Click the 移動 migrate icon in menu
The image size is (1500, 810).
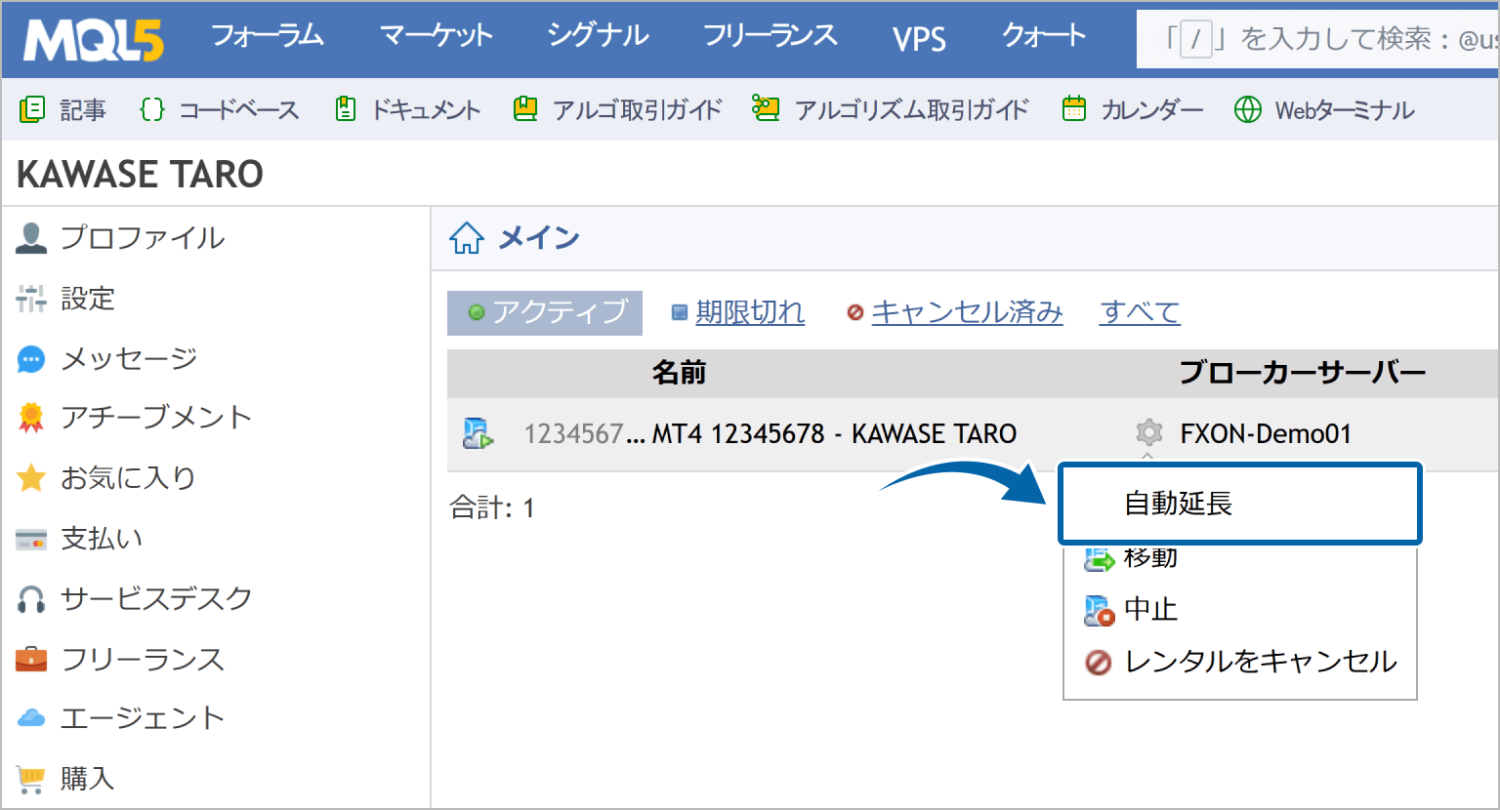[1099, 559]
